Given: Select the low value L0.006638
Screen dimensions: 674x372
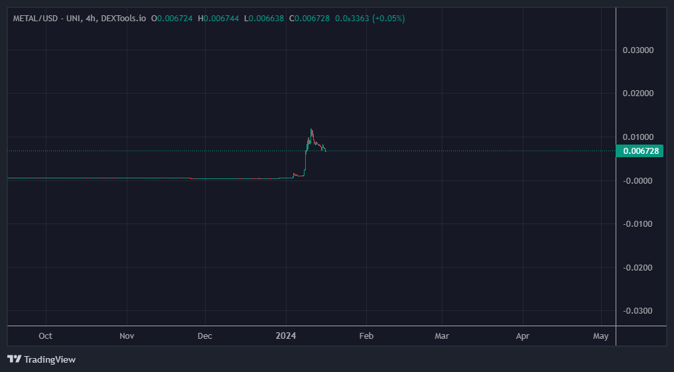Looking at the screenshot, I should 264,19.
